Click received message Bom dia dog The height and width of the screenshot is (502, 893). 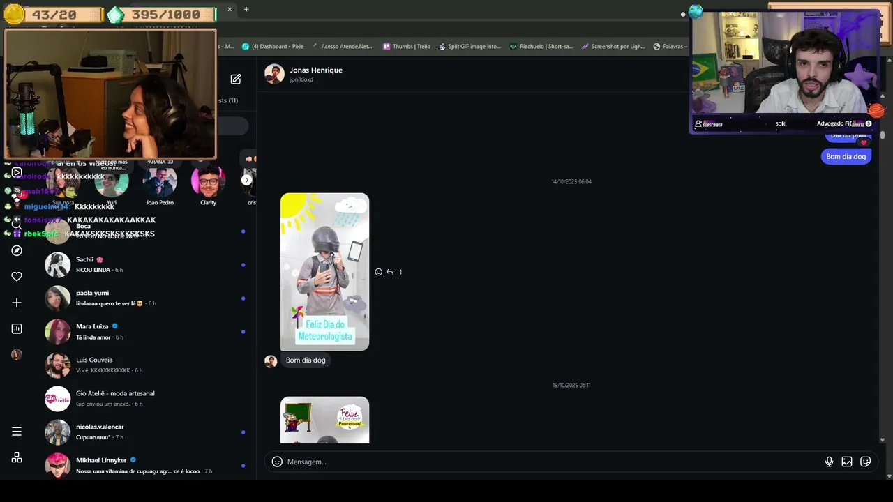point(306,360)
